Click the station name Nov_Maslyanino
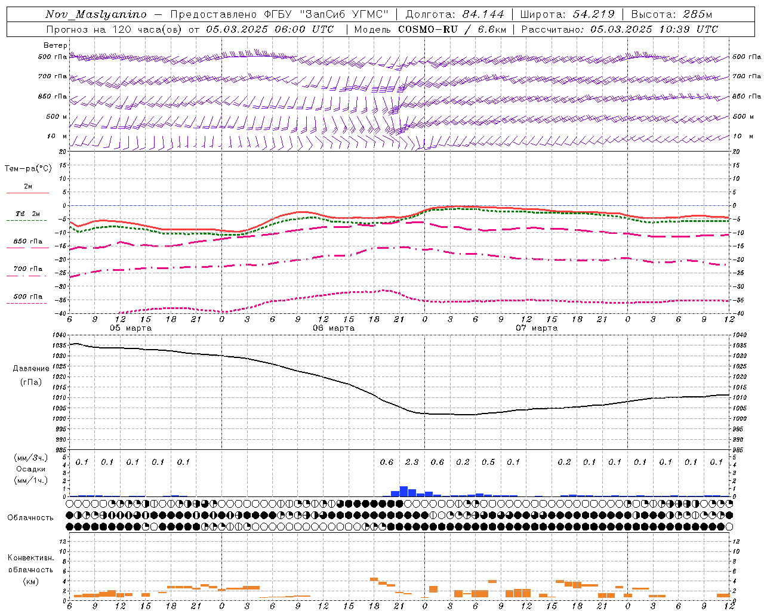 pyautogui.click(x=96, y=14)
